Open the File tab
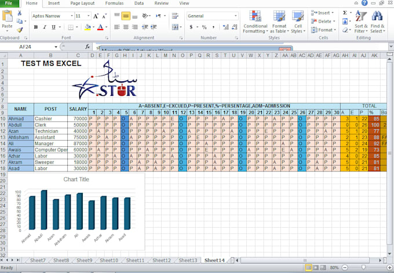394x273 pixels. tap(9, 3)
